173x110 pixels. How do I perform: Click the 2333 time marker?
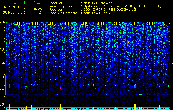[x=51, y=24]
